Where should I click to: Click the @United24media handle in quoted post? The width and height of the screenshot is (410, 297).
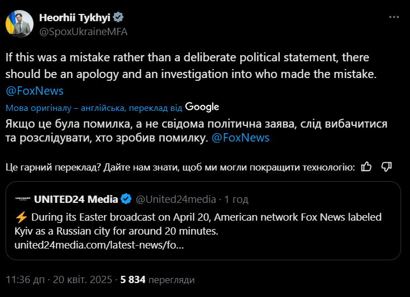[x=176, y=199]
